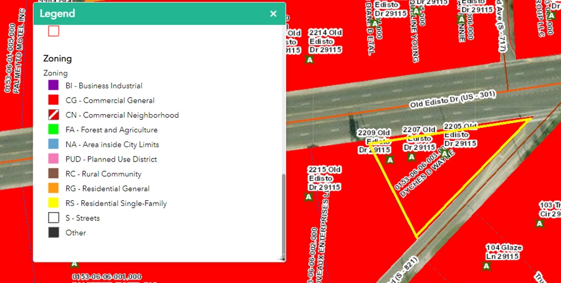Click the address marker for 2205 Old Edisto Dr
This screenshot has width=561, height=283.
pyautogui.click(x=445, y=152)
